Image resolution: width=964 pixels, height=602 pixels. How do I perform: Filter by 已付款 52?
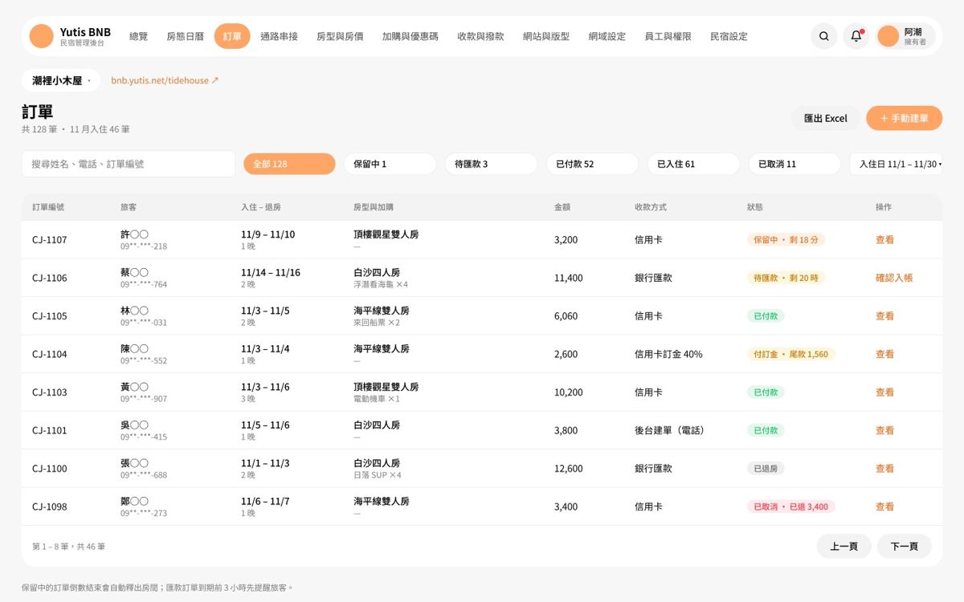(592, 164)
